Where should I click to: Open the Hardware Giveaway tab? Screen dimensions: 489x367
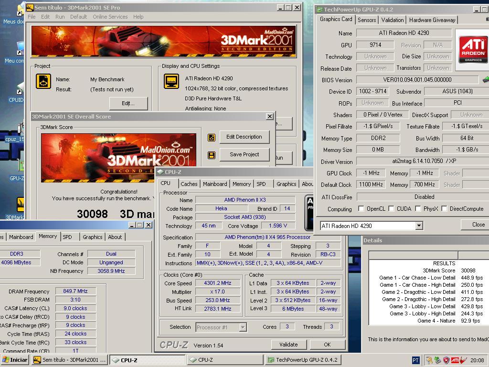432,20
